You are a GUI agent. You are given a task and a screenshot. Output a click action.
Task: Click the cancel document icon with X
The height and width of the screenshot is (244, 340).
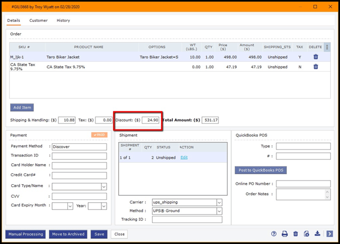pyautogui.click(x=307, y=234)
